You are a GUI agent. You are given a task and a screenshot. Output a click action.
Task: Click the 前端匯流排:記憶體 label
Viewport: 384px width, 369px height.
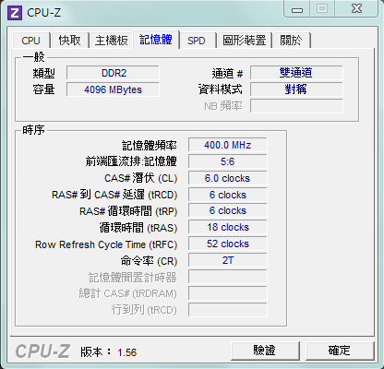pos(131,161)
